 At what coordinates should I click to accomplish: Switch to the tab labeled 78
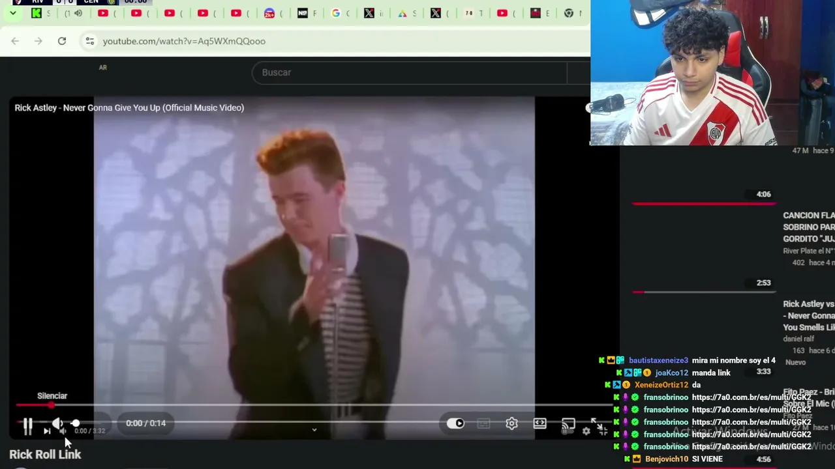pyautogui.click(x=474, y=13)
